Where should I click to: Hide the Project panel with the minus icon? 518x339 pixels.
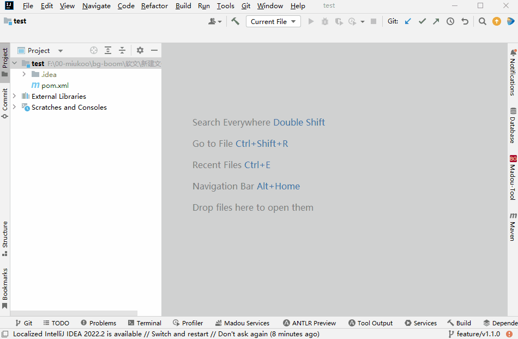tap(154, 50)
